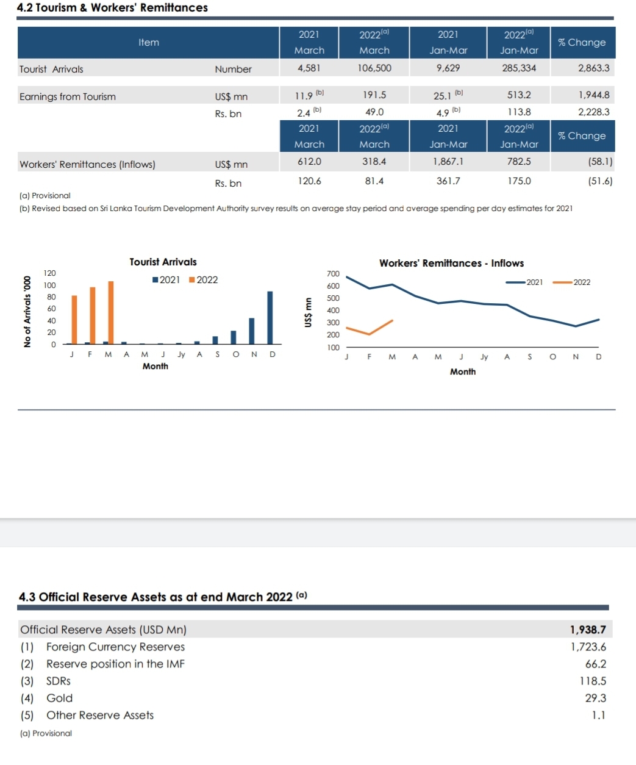Click the "Number" unit label
Viewport: 636px width, 765px height.
click(233, 69)
